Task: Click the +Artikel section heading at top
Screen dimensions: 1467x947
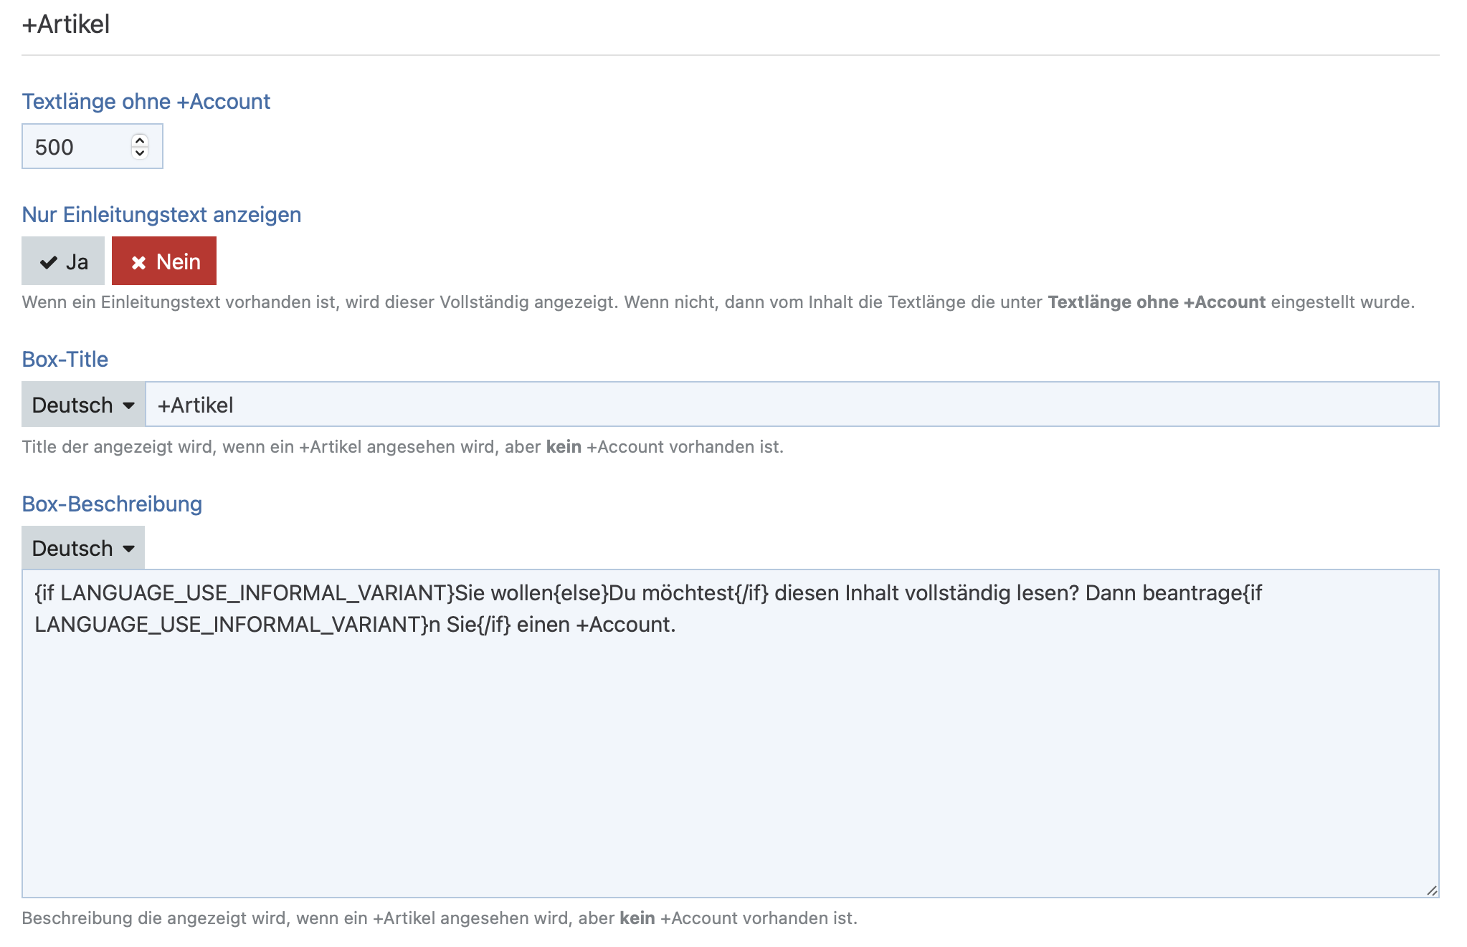Action: (x=66, y=24)
